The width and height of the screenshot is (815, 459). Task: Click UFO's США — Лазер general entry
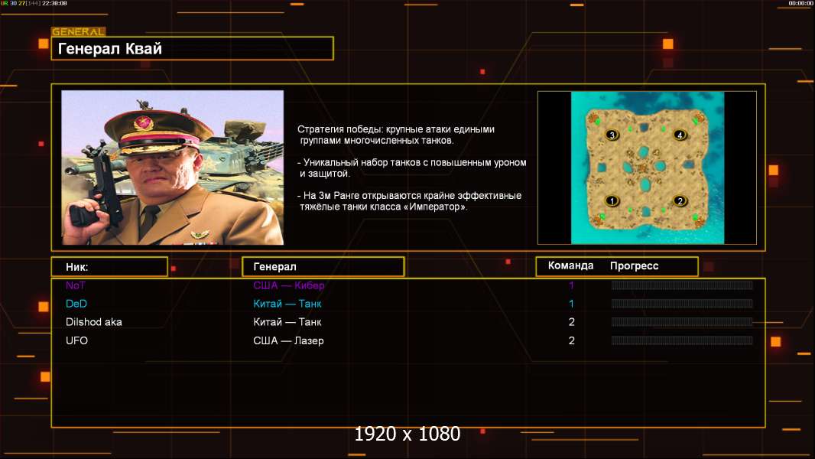(x=288, y=340)
